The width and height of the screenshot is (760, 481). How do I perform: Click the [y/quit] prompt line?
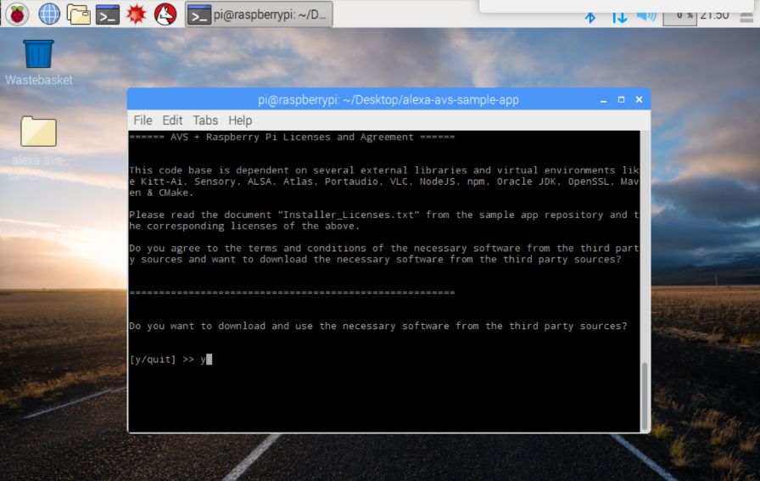coord(170,360)
